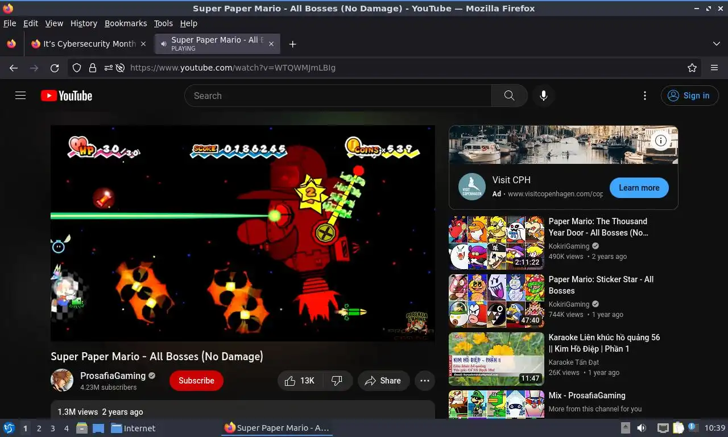
Task: Go to the YouTube home logo
Action: (67, 96)
